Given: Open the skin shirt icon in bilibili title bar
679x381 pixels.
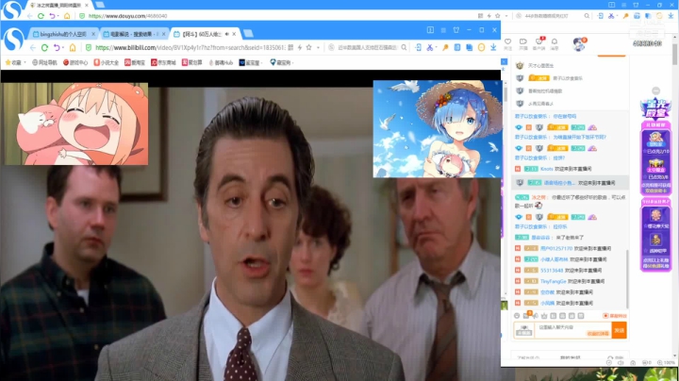Looking at the screenshot, I should pos(456,30).
